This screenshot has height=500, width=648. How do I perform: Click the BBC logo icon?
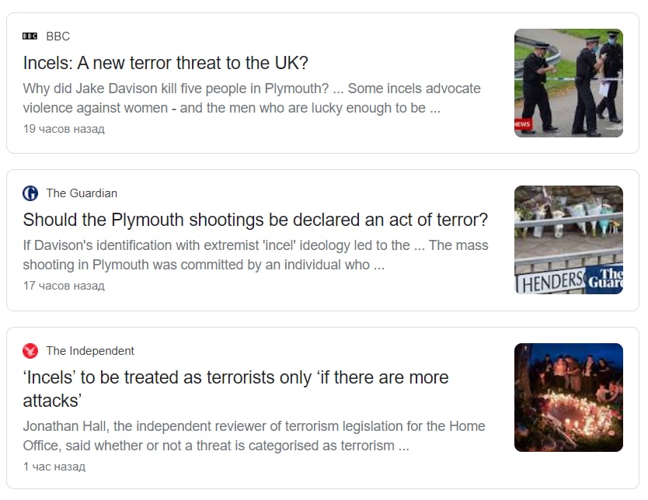point(30,36)
